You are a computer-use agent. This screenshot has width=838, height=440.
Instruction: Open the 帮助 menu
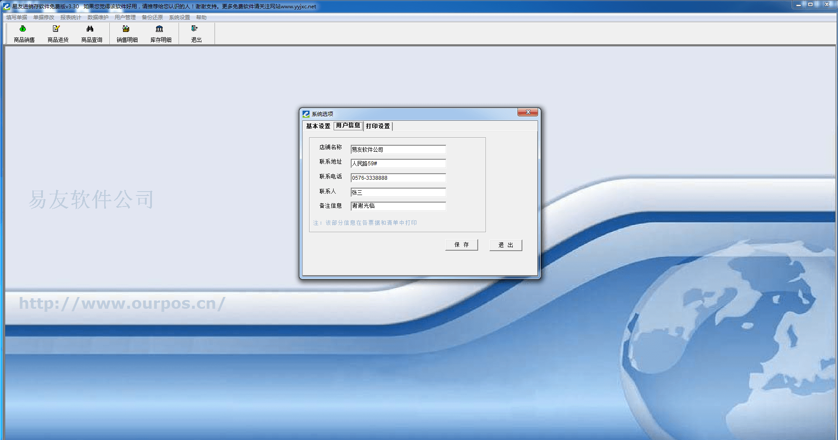click(x=201, y=17)
